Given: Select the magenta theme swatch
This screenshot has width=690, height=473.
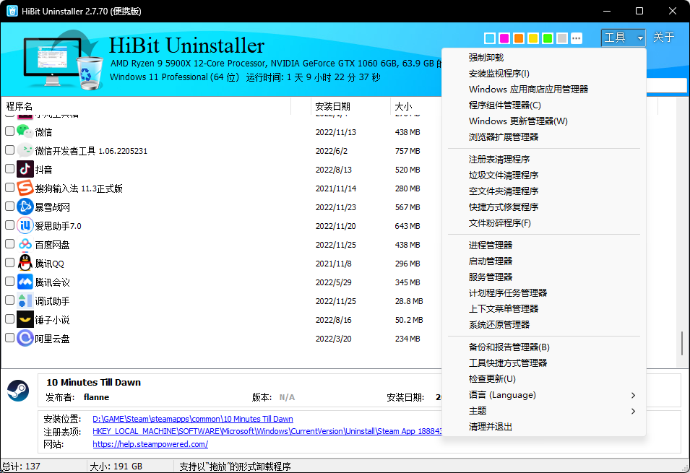Looking at the screenshot, I should click(504, 38).
